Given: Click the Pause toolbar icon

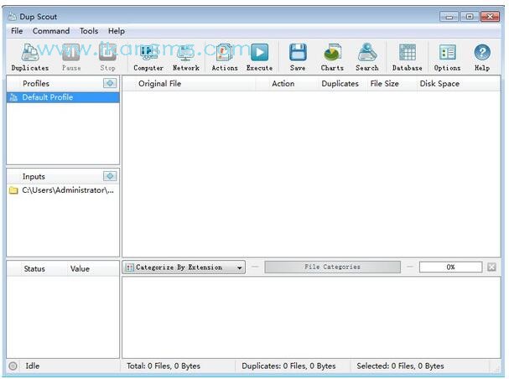Looking at the screenshot, I should [71, 53].
